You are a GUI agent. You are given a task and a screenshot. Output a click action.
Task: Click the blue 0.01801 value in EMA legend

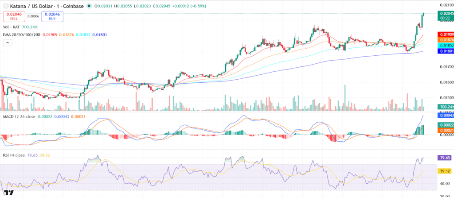[x=100, y=35]
